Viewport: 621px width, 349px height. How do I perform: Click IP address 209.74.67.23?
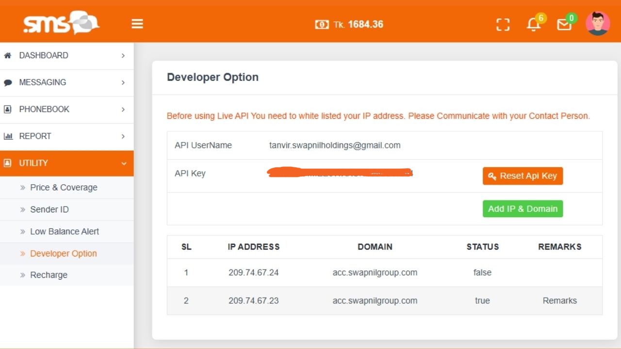pos(254,301)
